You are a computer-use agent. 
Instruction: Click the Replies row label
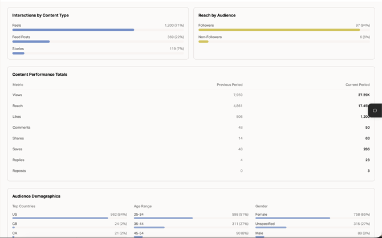(x=18, y=160)
